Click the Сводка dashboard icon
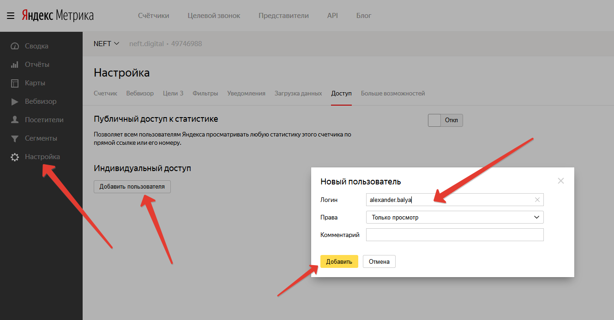The height and width of the screenshot is (320, 614). click(15, 46)
